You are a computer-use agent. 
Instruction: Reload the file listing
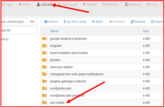(138, 22)
